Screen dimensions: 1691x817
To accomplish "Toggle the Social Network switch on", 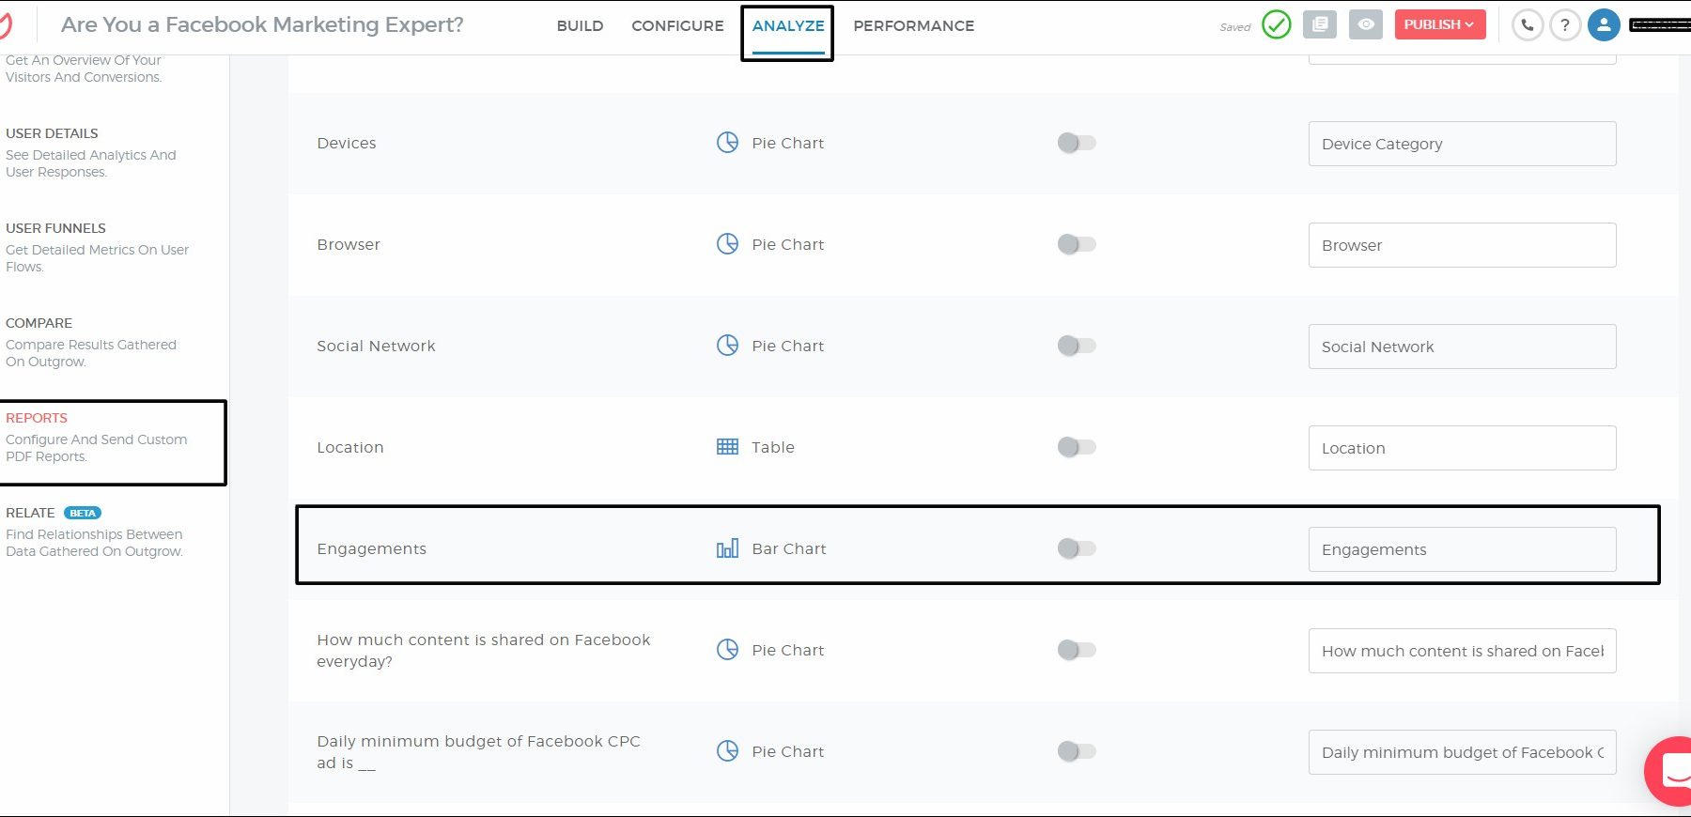I will tap(1077, 346).
